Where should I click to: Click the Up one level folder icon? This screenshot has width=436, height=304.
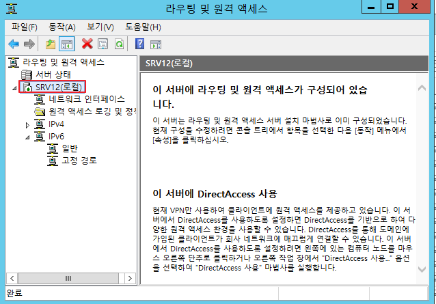(51, 44)
